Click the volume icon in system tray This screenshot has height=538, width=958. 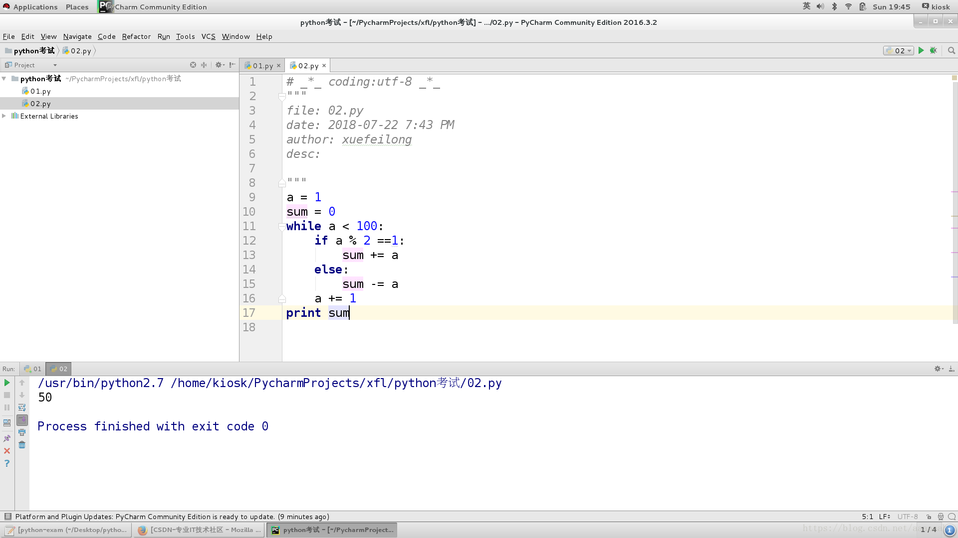pos(820,6)
